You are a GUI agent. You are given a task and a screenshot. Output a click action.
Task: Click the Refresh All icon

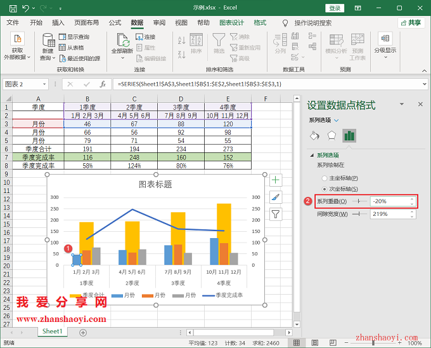(122, 40)
